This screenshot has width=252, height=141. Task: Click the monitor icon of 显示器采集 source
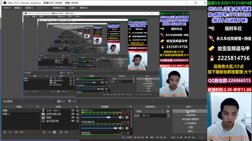coord(43,121)
